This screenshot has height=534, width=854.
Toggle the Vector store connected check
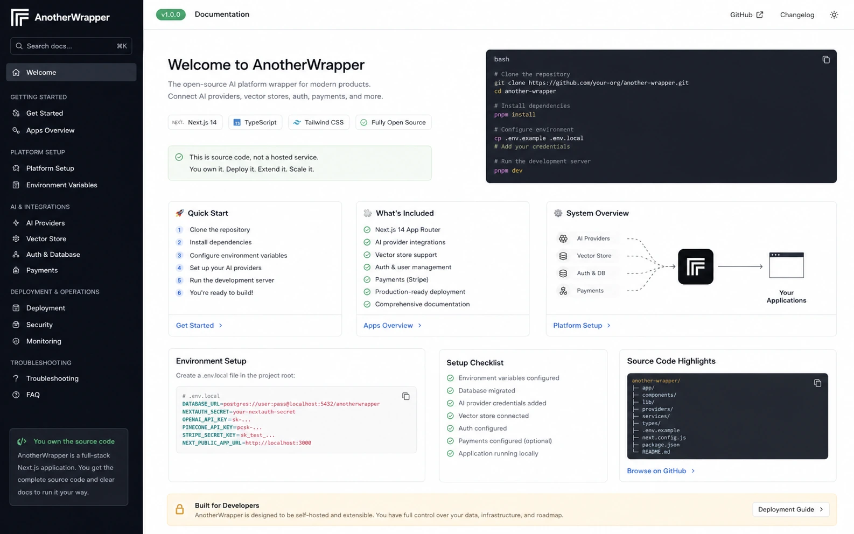[450, 416]
